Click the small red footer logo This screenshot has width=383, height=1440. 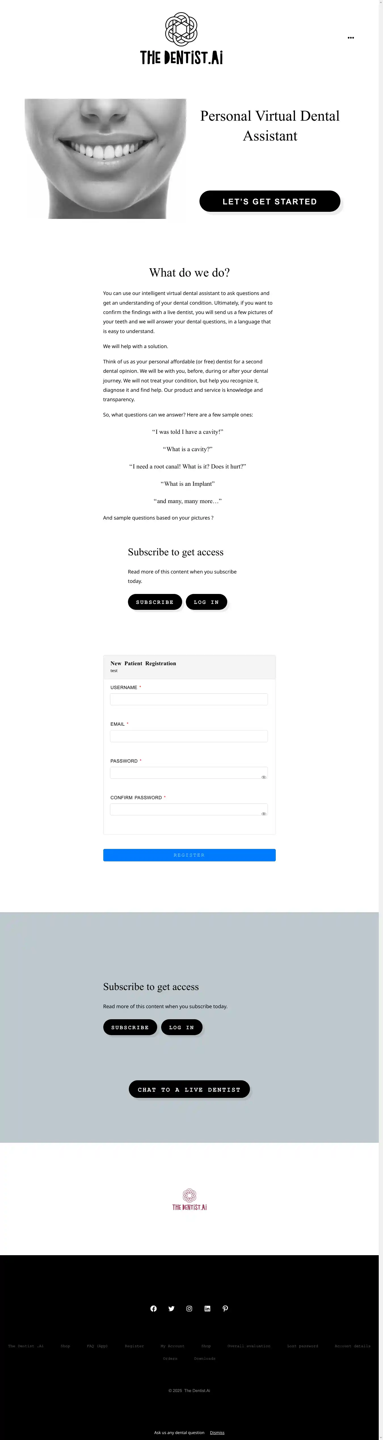click(x=189, y=1200)
